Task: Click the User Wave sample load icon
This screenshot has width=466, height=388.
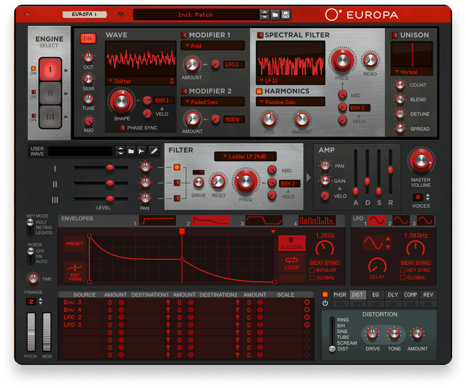Action: pyautogui.click(x=142, y=151)
